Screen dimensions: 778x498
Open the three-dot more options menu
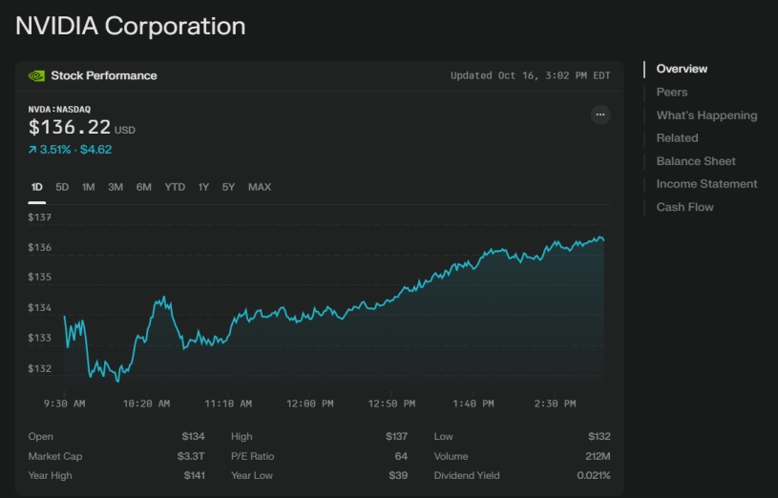[600, 114]
